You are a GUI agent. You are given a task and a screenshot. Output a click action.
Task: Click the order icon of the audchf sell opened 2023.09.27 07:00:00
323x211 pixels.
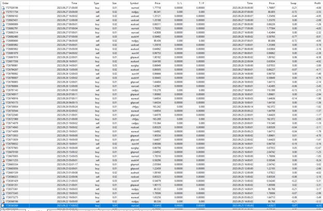[x=3, y=37]
